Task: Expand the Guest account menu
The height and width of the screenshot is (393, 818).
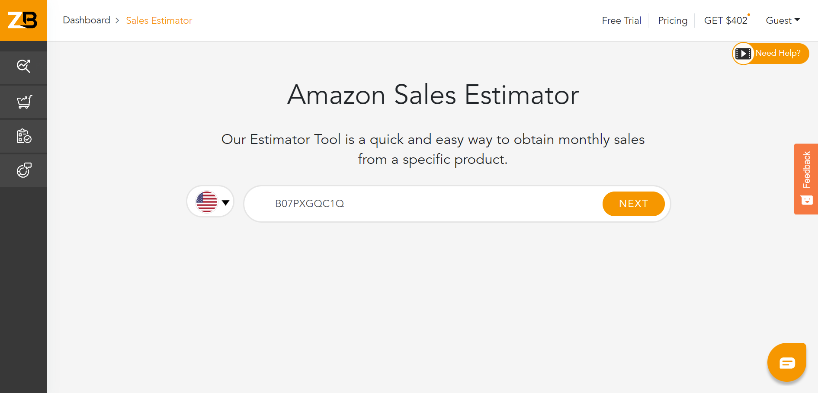Action: pyautogui.click(x=783, y=20)
